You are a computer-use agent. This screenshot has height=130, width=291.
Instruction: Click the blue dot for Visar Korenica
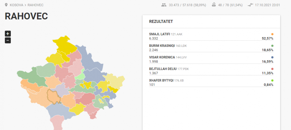(x=272, y=57)
